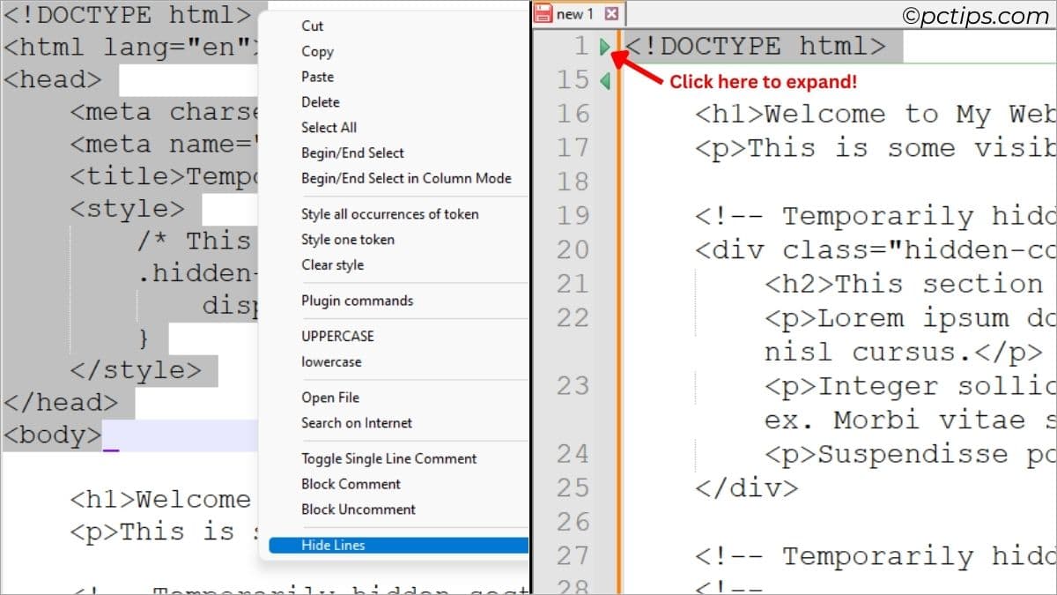
Task: Click Clear style to remove token highlighting
Action: 332,264
